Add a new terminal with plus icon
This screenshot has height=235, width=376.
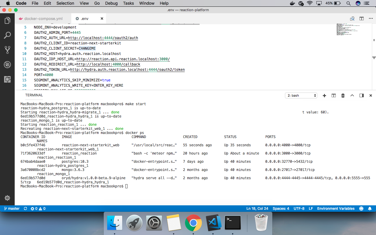(324, 95)
